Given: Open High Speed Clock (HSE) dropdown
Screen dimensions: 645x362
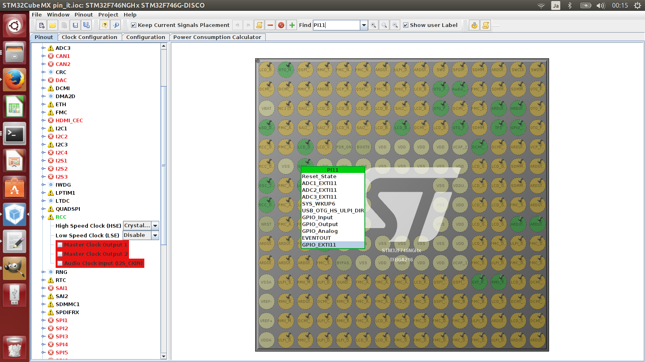Looking at the screenshot, I should pos(155,226).
